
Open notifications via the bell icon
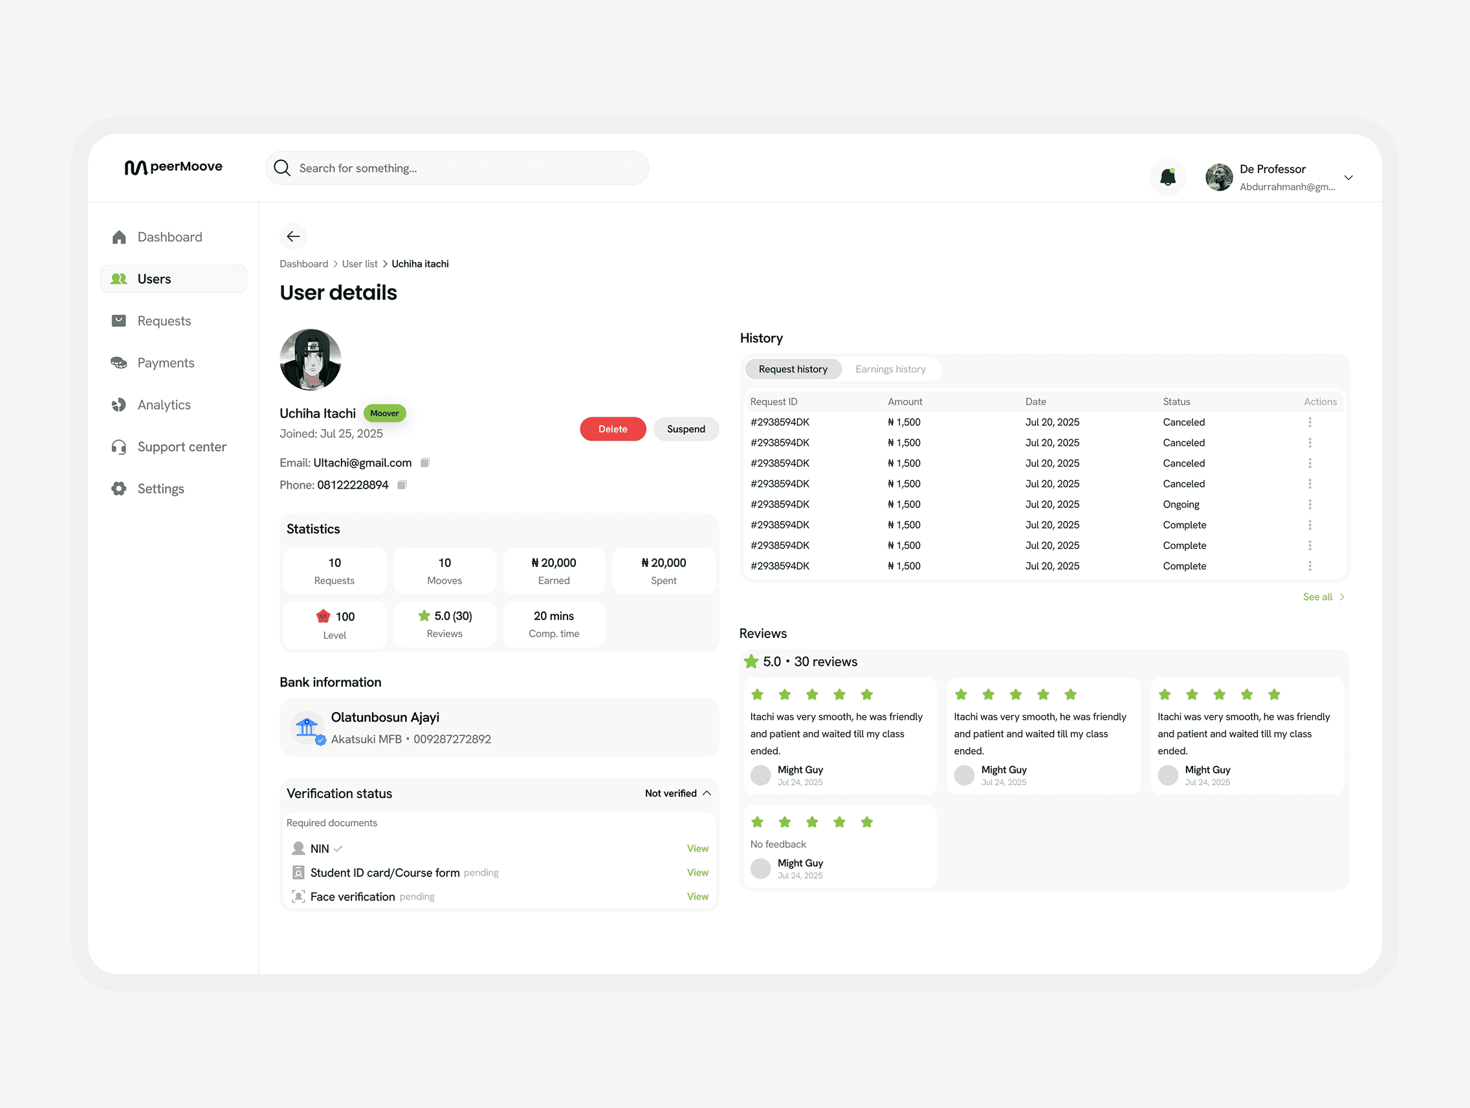pos(1168,177)
